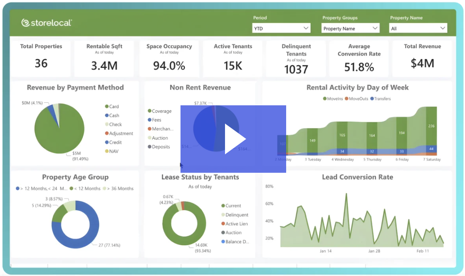Click the Active Tenants card
The height and width of the screenshot is (276, 465).
tap(232, 58)
